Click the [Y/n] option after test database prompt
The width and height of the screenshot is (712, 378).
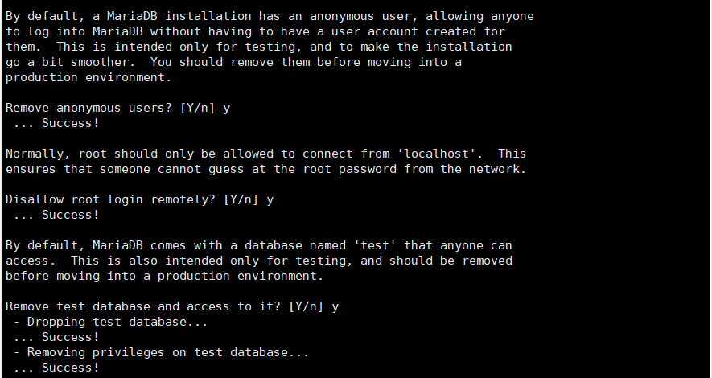307,306
